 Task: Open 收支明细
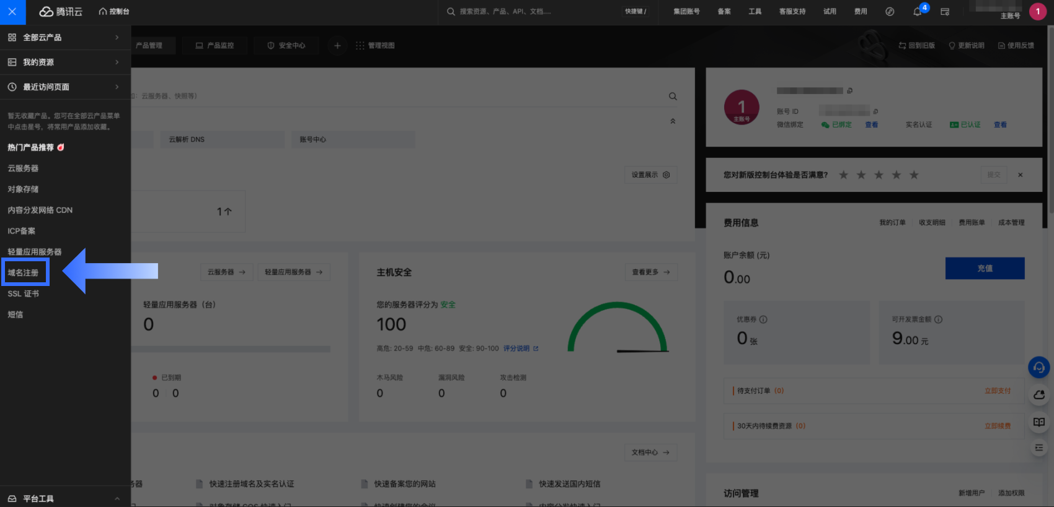coord(932,223)
